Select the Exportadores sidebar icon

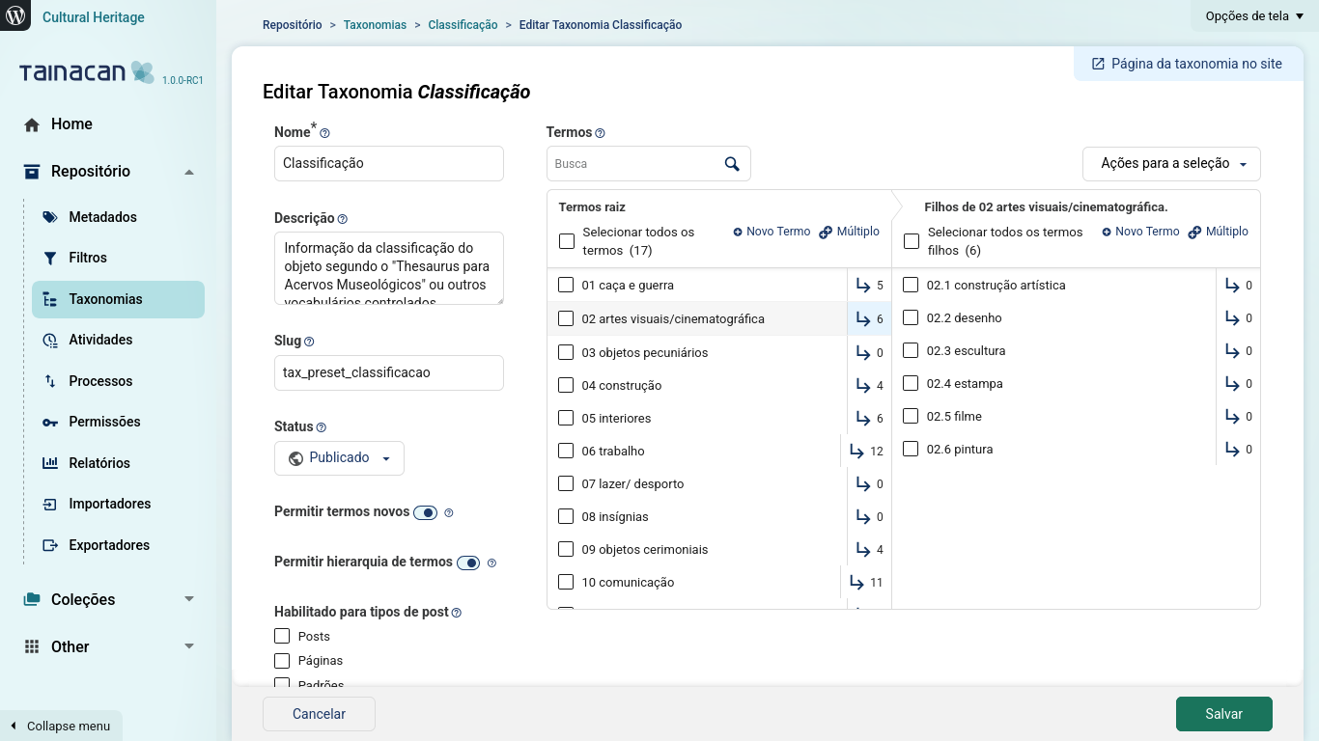(x=48, y=545)
